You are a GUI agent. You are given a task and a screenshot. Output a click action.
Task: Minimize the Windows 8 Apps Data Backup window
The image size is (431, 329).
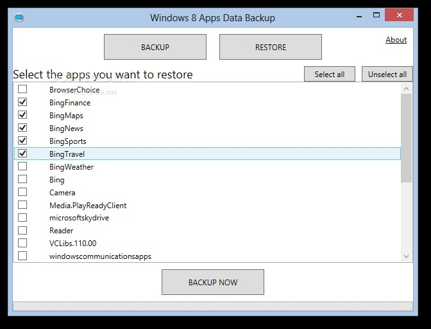pos(359,17)
